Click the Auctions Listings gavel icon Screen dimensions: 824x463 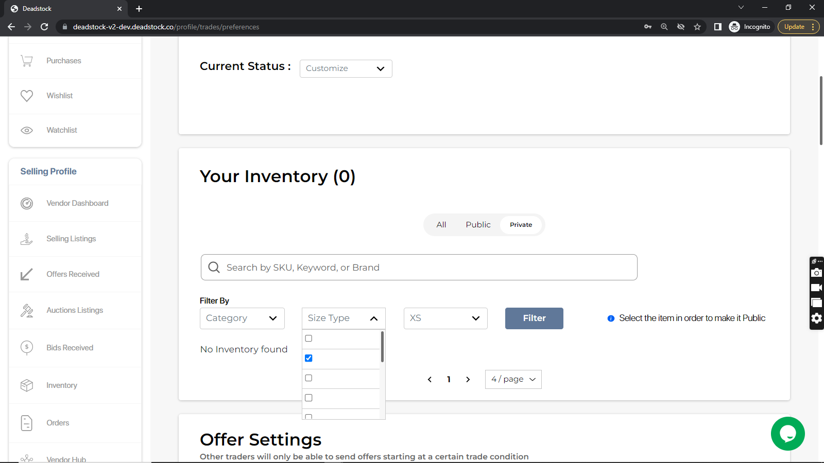tap(27, 310)
